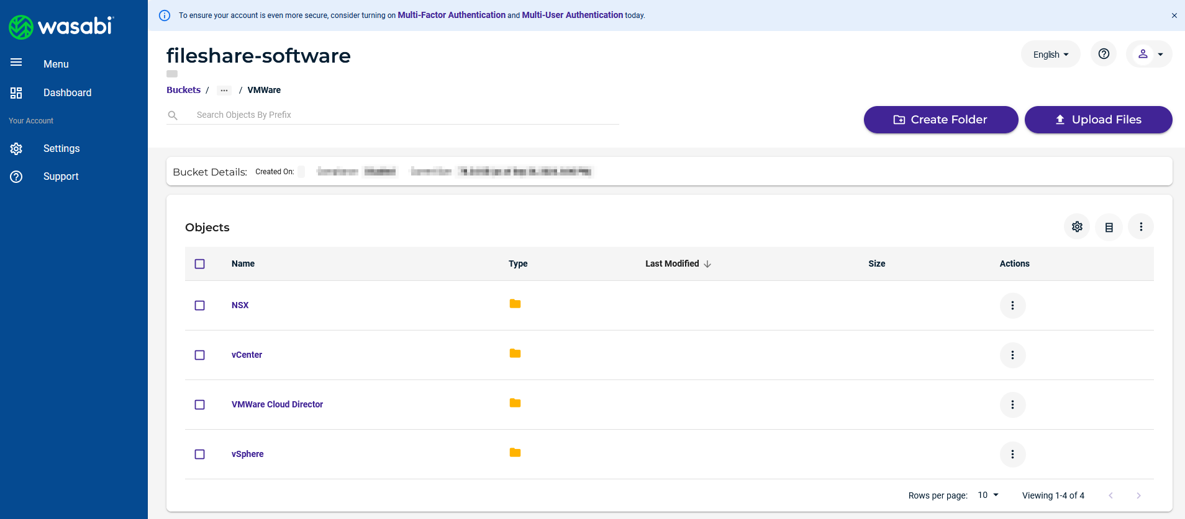This screenshot has width=1185, height=519.
Task: Click the Type column header
Action: (x=518, y=264)
